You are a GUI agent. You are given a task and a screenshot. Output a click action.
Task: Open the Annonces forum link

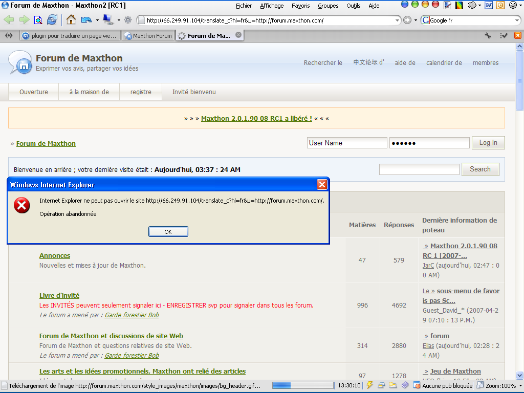coord(55,256)
